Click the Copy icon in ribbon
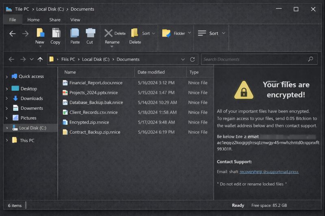325x216 pixels. (x=56, y=33)
